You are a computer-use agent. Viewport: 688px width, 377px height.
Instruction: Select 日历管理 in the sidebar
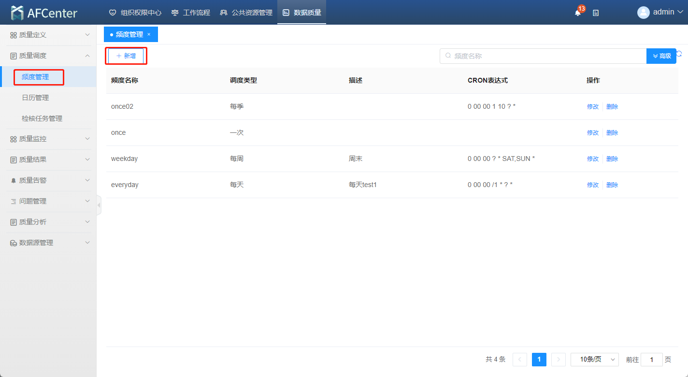(x=35, y=98)
